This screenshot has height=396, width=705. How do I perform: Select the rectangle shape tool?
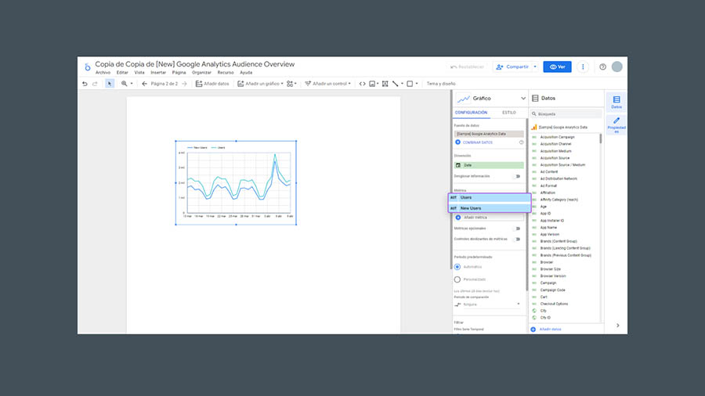click(410, 84)
